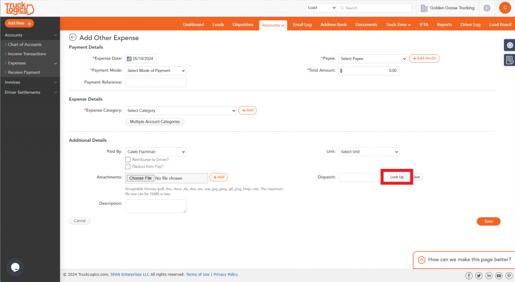Image resolution: width=515 pixels, height=282 pixels.
Task: Expand Accounts section in sidebar
Action: [30, 35]
